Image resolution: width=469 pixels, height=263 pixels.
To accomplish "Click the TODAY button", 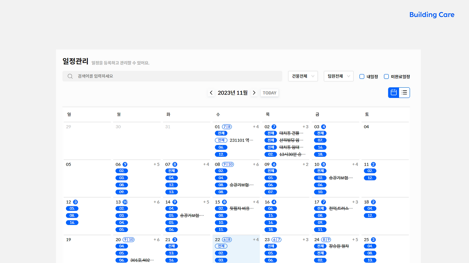I will [x=270, y=93].
